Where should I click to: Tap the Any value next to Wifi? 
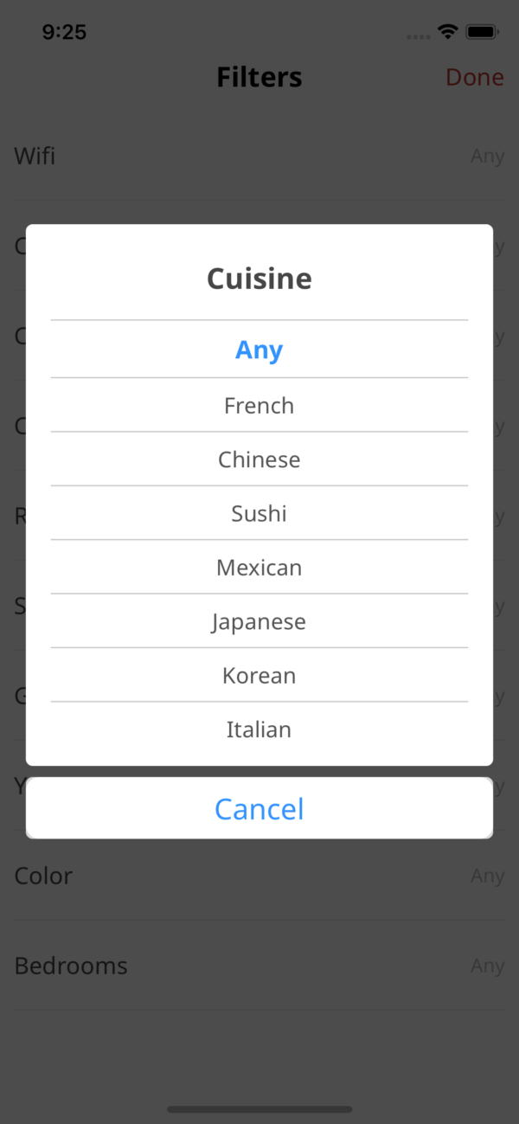(x=487, y=156)
